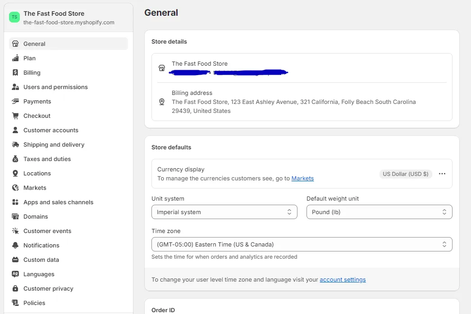Click the US Dollar (USD $) badge
Viewport: 471px width, 314px height.
(406, 174)
